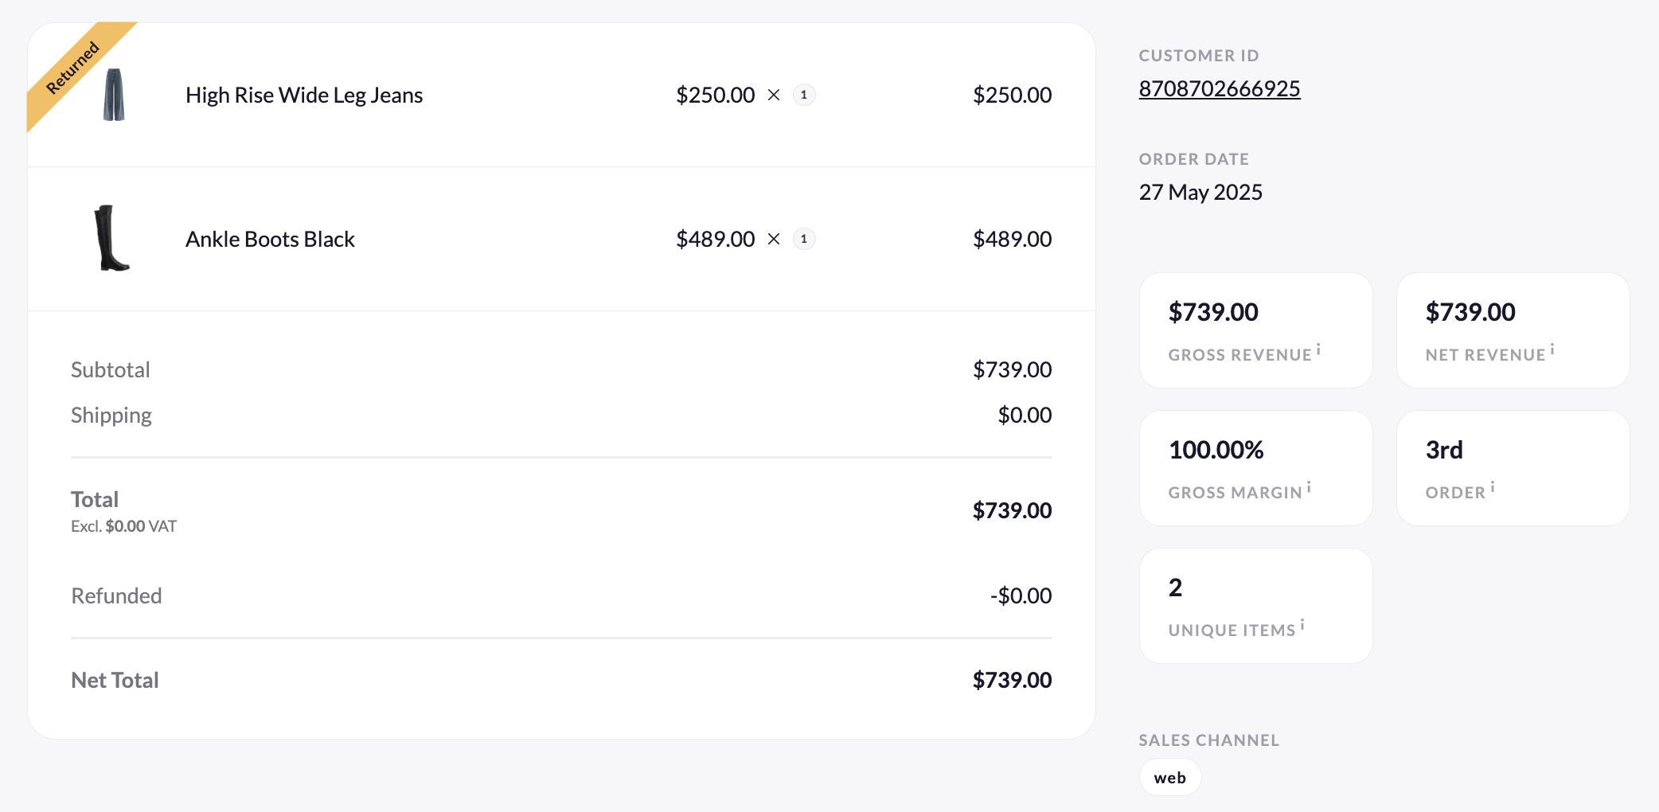Click the web sales channel tag
1659x812 pixels.
point(1169,778)
